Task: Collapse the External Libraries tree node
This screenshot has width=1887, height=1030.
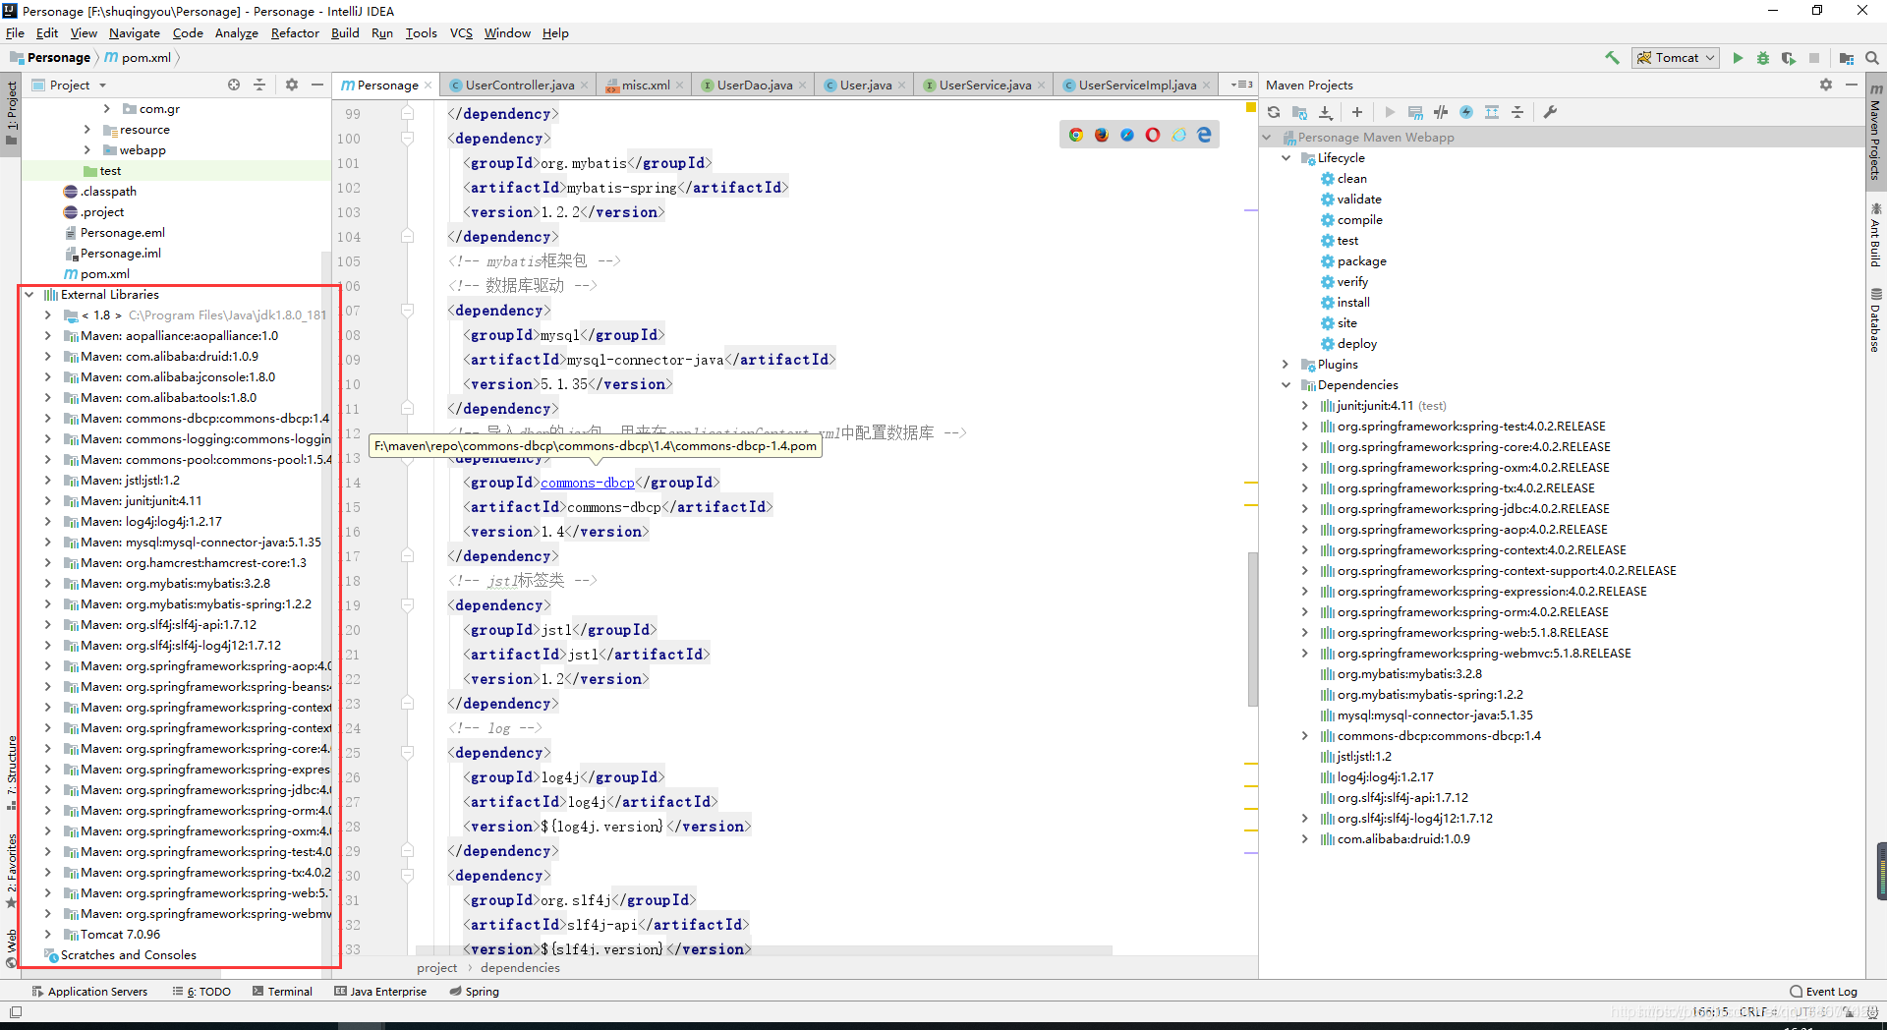Action: tap(29, 295)
